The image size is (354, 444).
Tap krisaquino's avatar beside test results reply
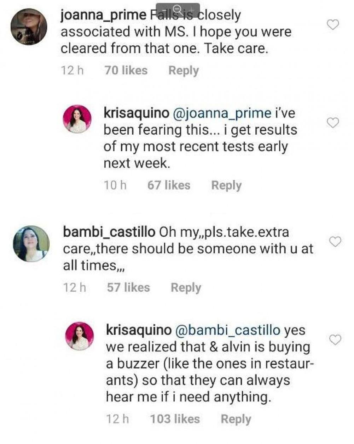click(x=77, y=119)
